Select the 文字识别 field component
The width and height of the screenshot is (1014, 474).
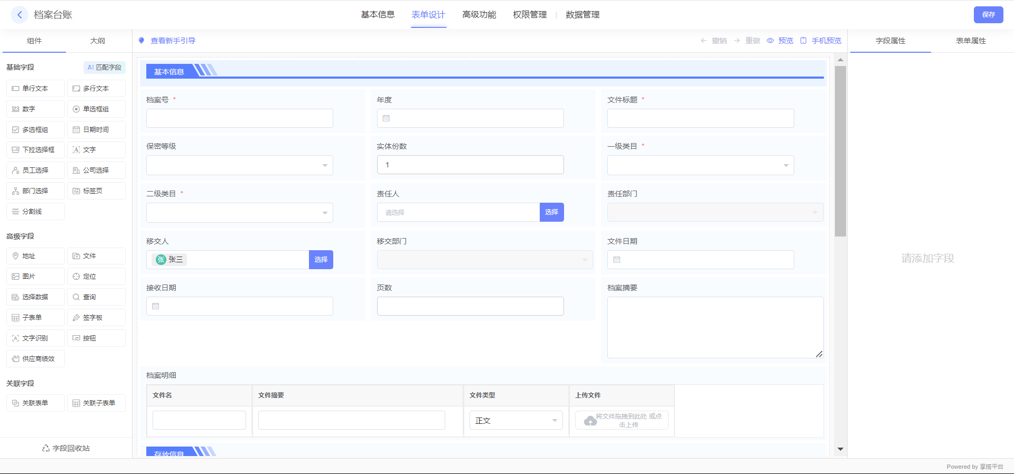(x=35, y=338)
